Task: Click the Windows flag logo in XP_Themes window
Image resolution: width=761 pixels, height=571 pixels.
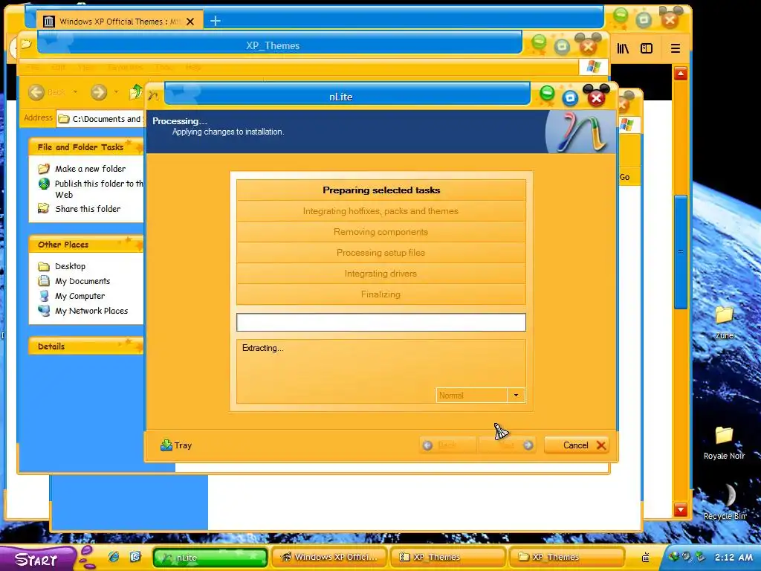Action: (x=593, y=66)
